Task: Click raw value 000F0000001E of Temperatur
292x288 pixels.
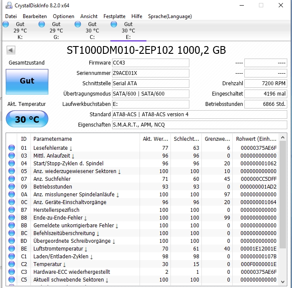Action: coord(259,264)
